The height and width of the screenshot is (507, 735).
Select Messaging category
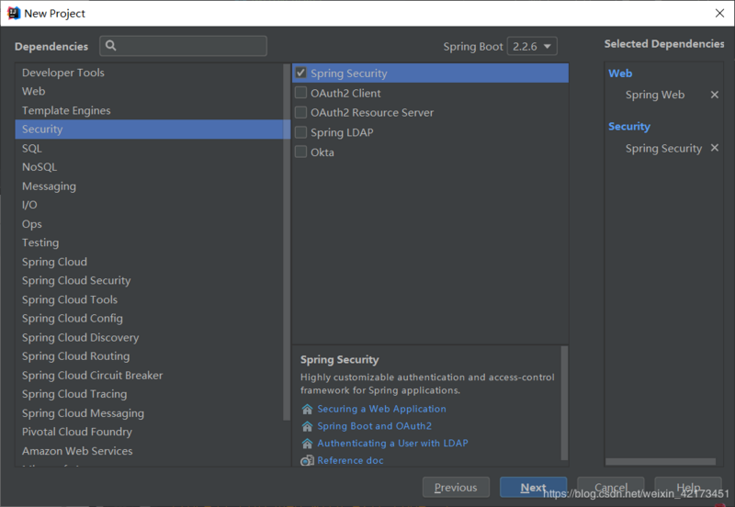150,186
